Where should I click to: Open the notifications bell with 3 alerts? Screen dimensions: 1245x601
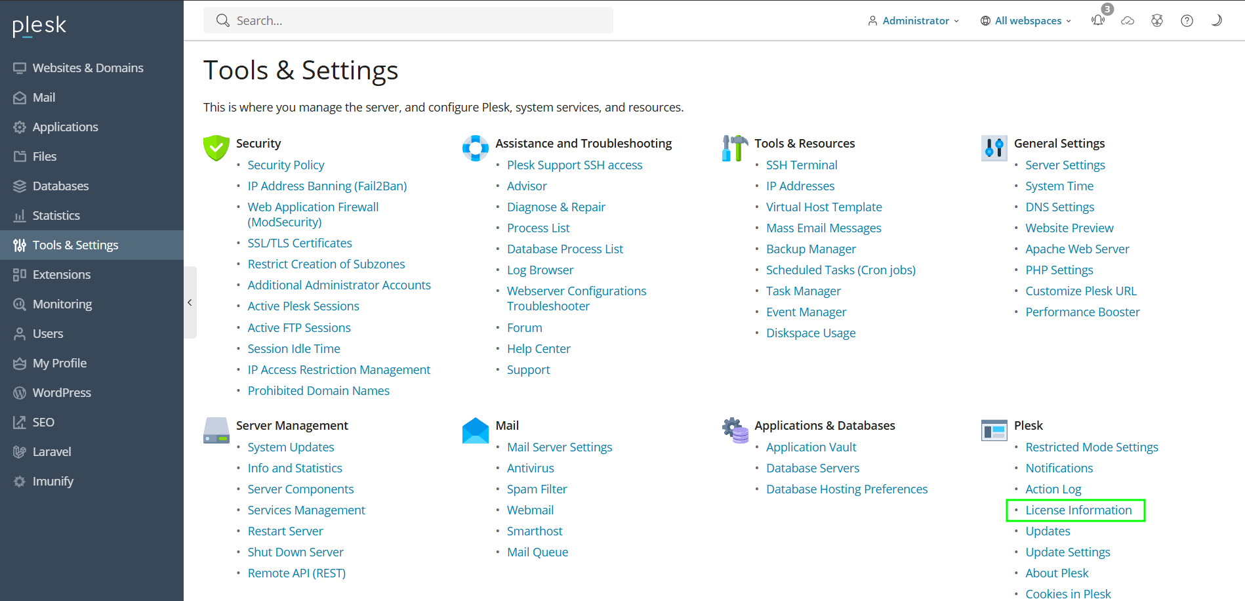pos(1097,20)
